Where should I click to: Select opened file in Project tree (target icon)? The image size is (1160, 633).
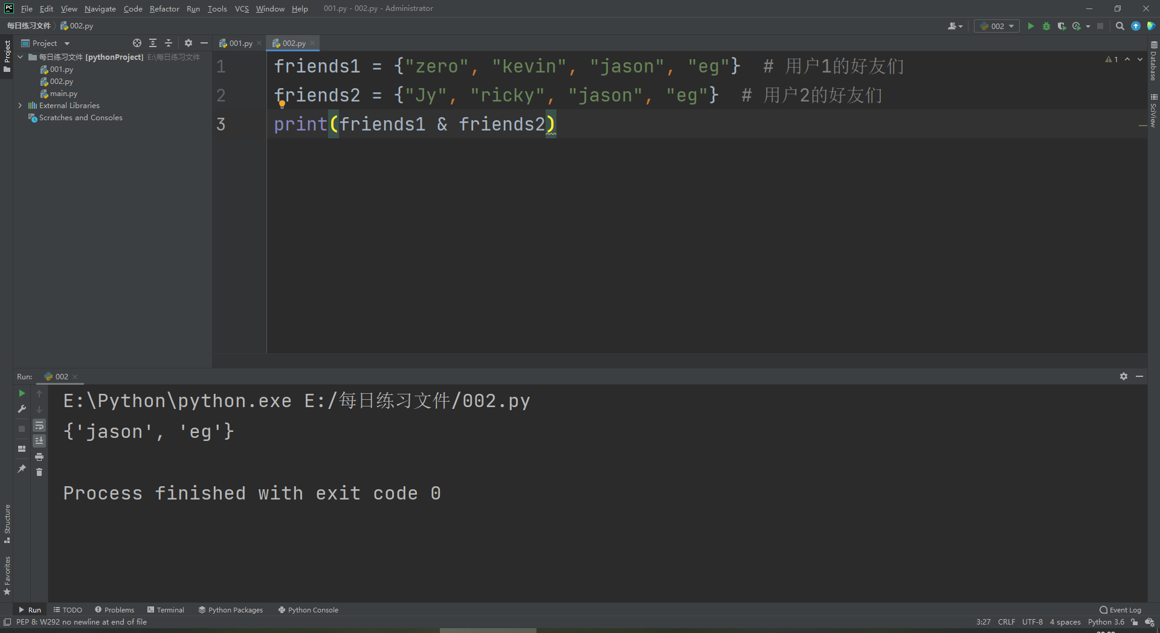click(137, 43)
